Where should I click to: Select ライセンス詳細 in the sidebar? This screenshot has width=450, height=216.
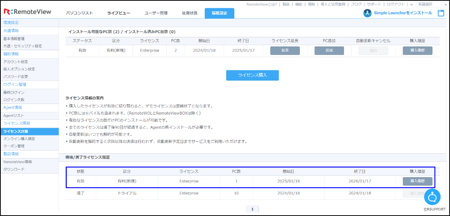29,131
